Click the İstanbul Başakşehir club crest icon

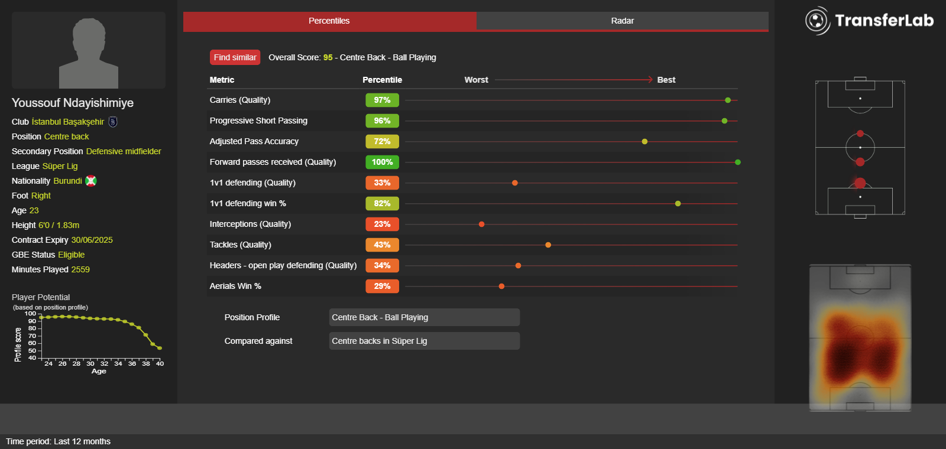point(113,122)
